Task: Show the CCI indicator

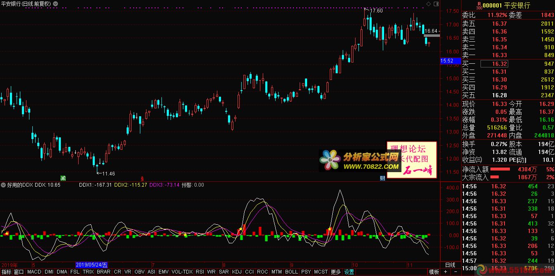Action: [x=249, y=272]
